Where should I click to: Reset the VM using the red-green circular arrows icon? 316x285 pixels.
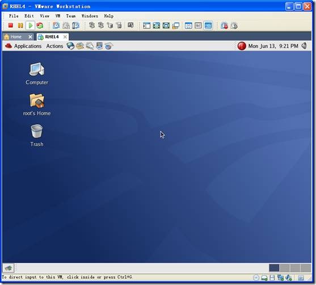tap(40, 26)
